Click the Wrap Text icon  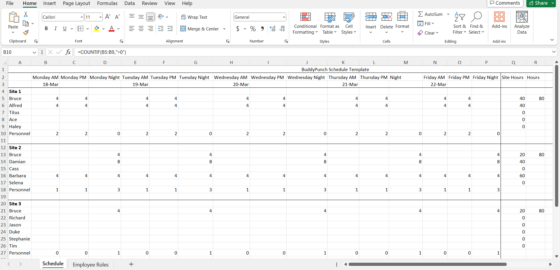click(183, 17)
